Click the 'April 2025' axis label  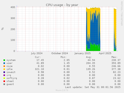105,53
